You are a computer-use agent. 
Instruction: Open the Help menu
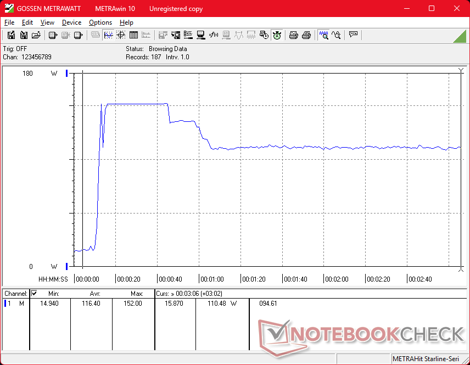(x=126, y=23)
